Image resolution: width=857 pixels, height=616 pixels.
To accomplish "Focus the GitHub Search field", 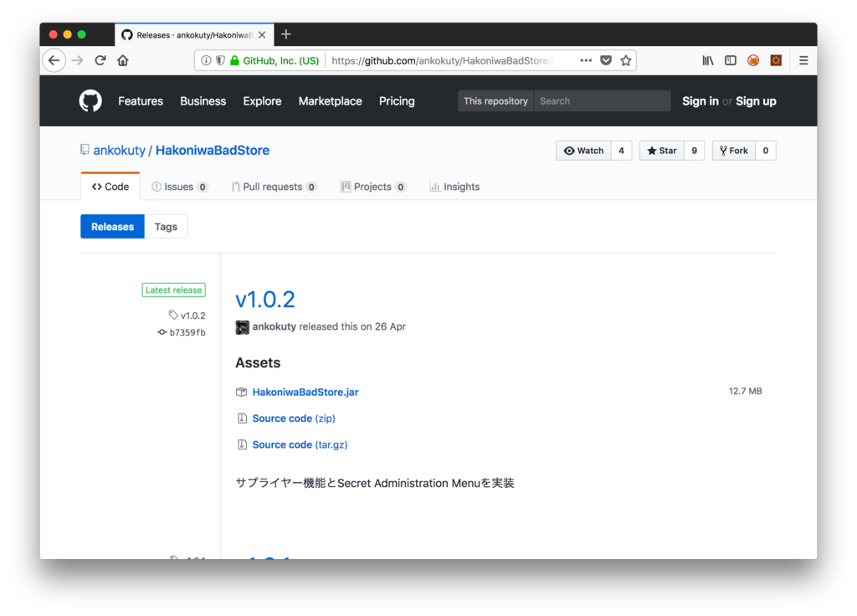I will [x=602, y=101].
